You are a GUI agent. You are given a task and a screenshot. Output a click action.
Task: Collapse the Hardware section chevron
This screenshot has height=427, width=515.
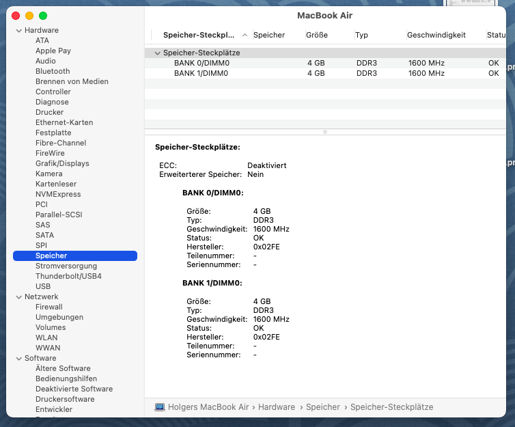pyautogui.click(x=18, y=31)
